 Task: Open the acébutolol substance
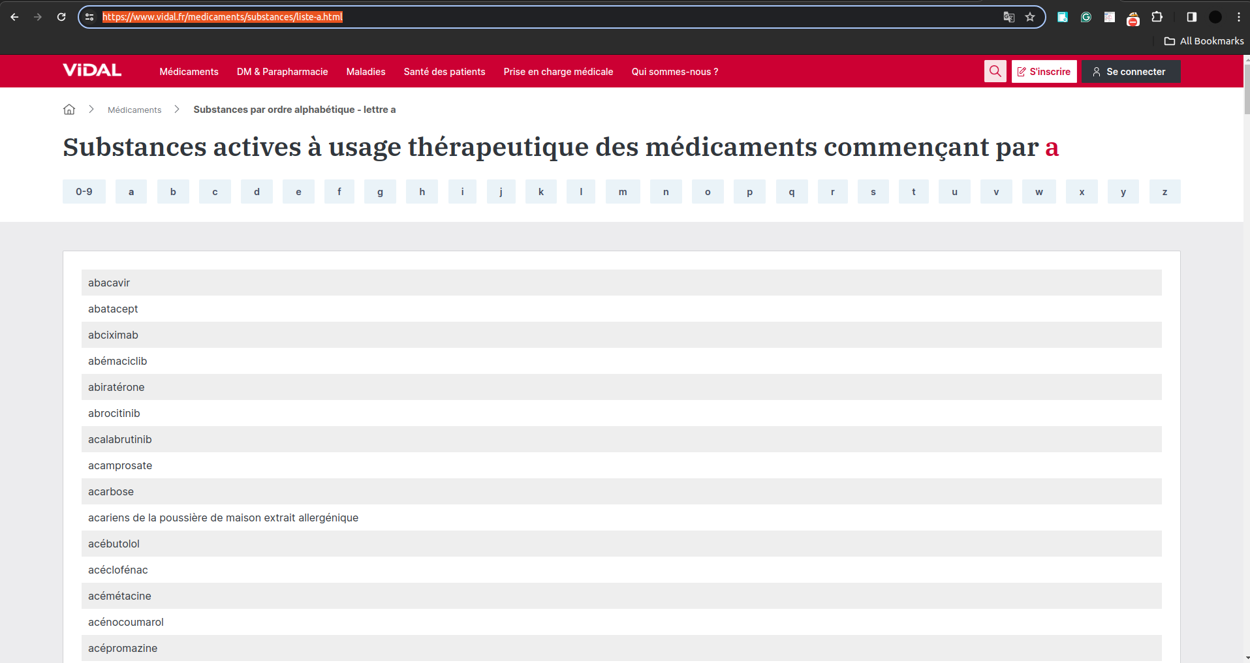pos(621,544)
